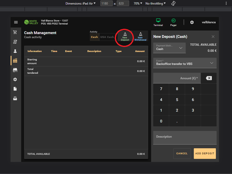Open settings gear in top header

[x=192, y=22]
